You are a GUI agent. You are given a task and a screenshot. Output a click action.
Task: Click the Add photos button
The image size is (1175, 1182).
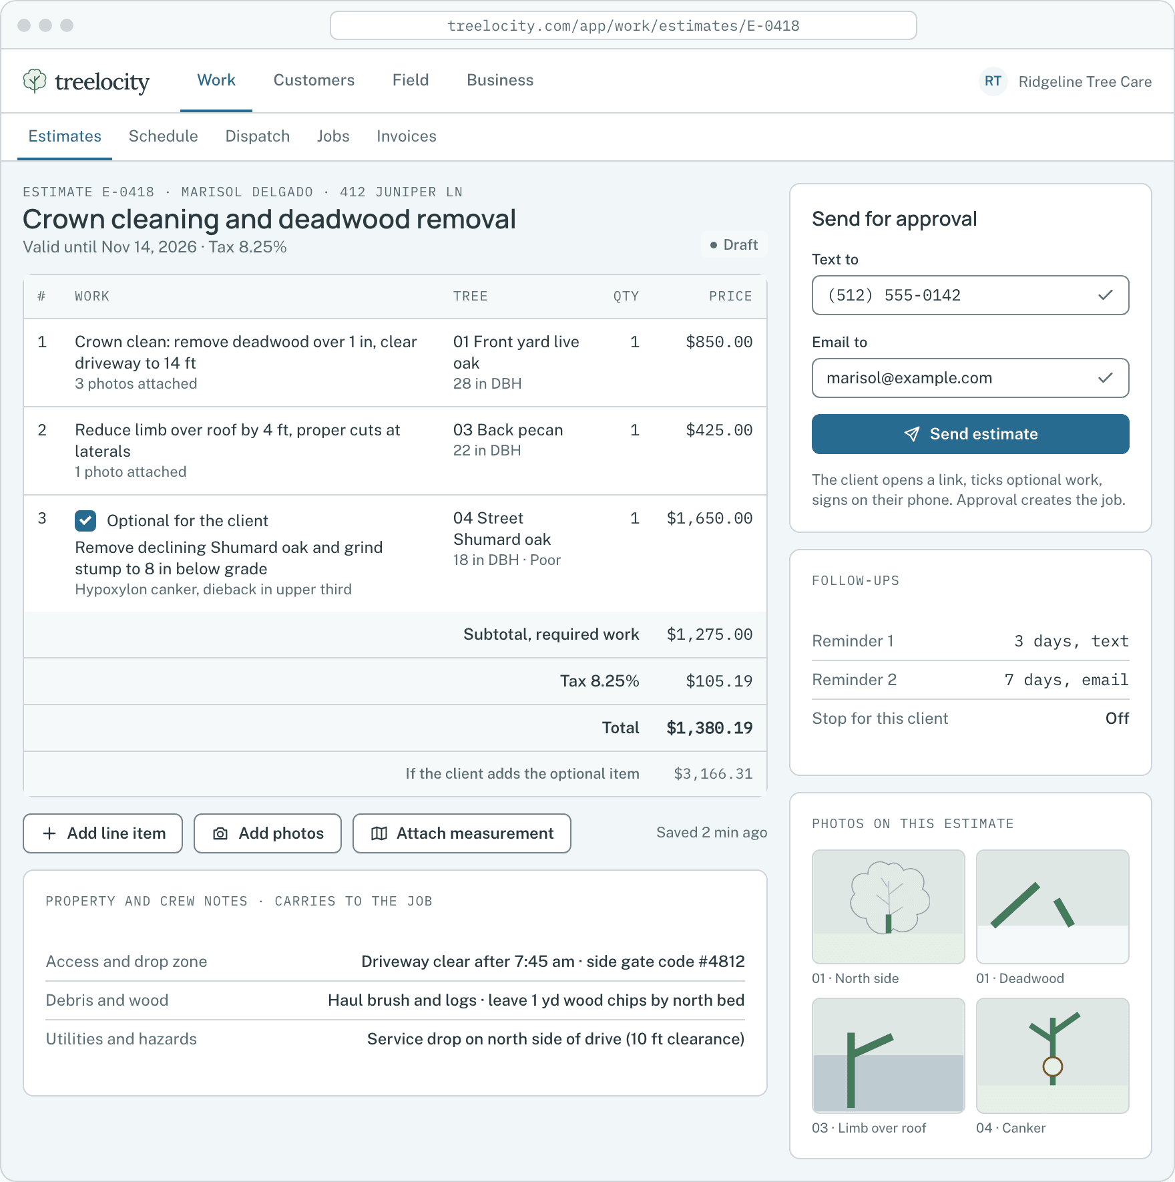click(268, 833)
